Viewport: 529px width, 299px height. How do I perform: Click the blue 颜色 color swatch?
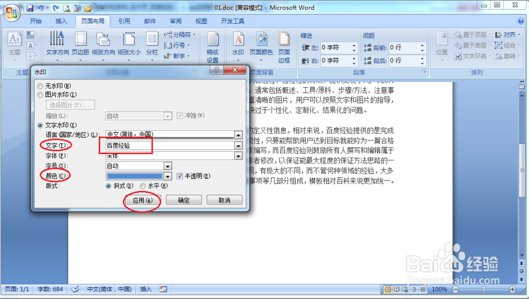coord(134,176)
